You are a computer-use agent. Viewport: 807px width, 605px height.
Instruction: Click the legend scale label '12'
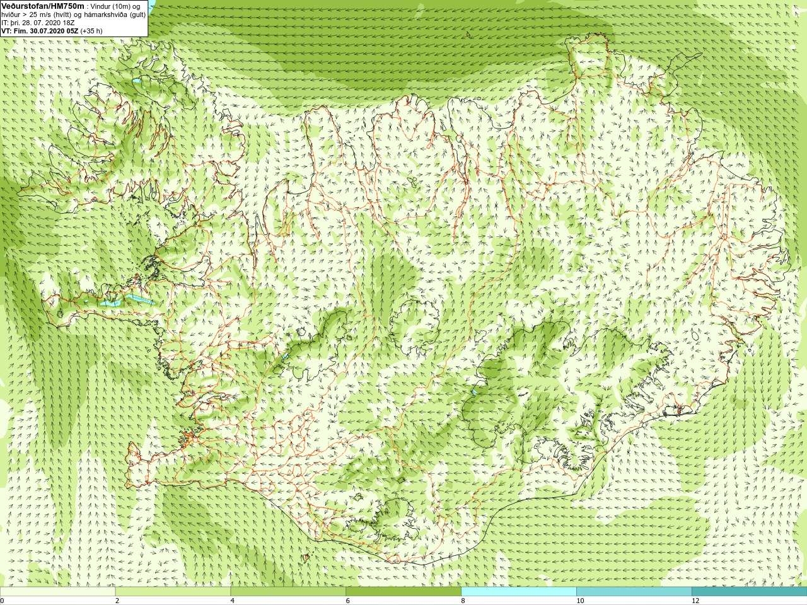pyautogui.click(x=695, y=601)
